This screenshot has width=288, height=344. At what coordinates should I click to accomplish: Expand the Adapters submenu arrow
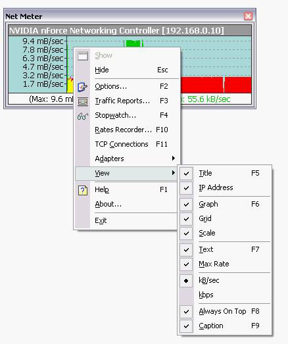pos(174,158)
